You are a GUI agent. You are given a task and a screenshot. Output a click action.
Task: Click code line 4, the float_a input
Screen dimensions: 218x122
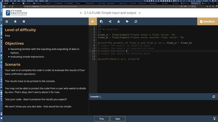point(136,35)
